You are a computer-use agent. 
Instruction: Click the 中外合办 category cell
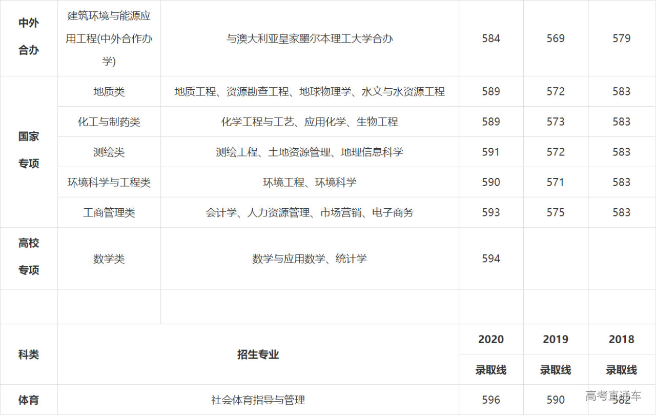pos(29,37)
